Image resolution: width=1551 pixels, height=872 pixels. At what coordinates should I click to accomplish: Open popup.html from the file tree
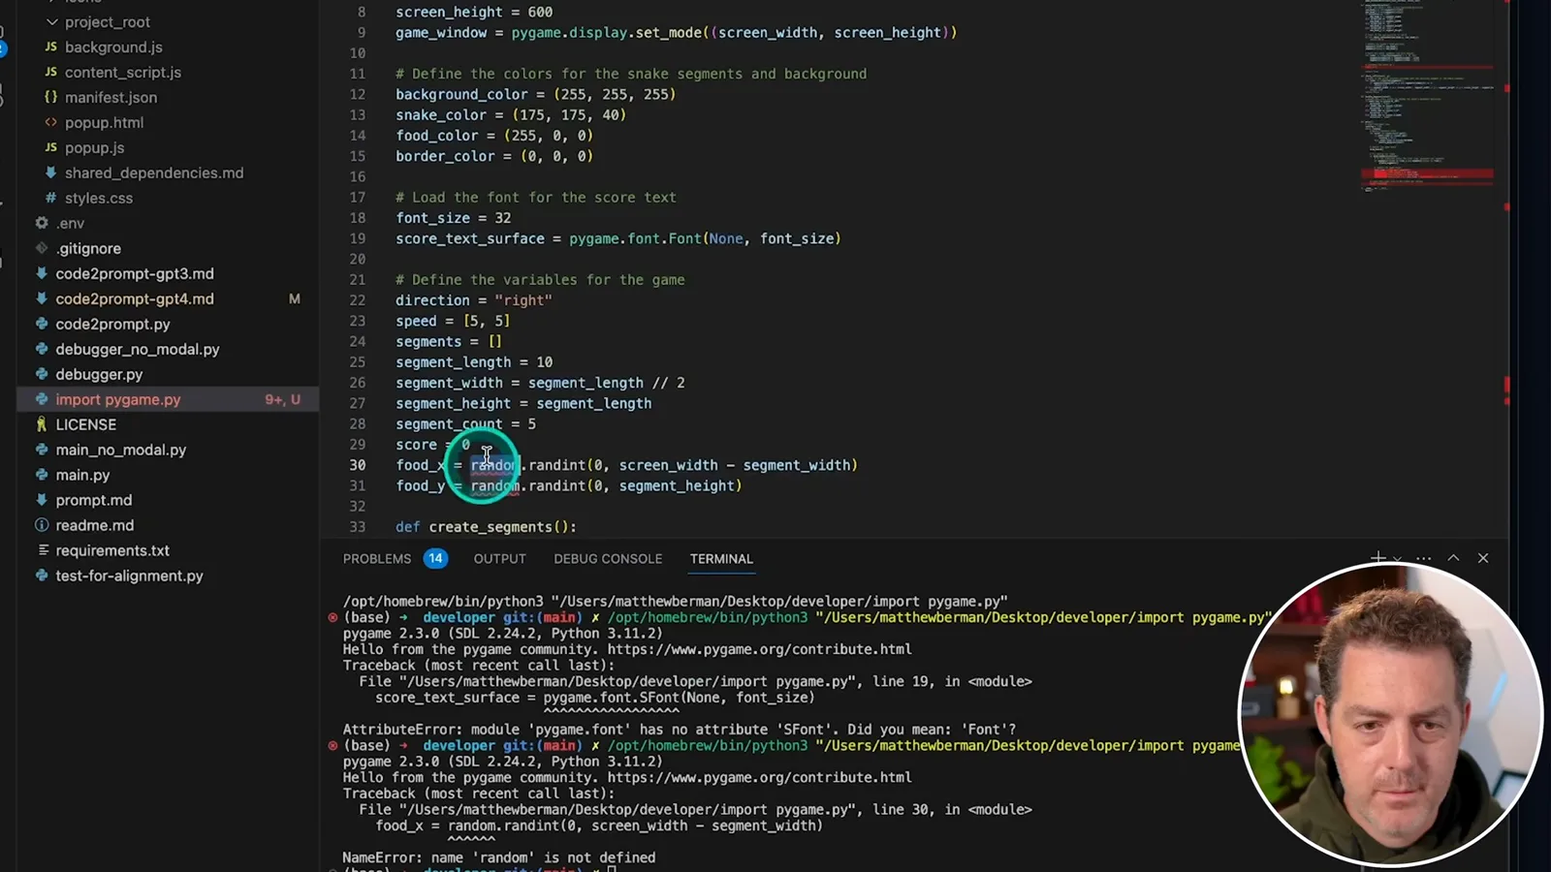click(104, 122)
